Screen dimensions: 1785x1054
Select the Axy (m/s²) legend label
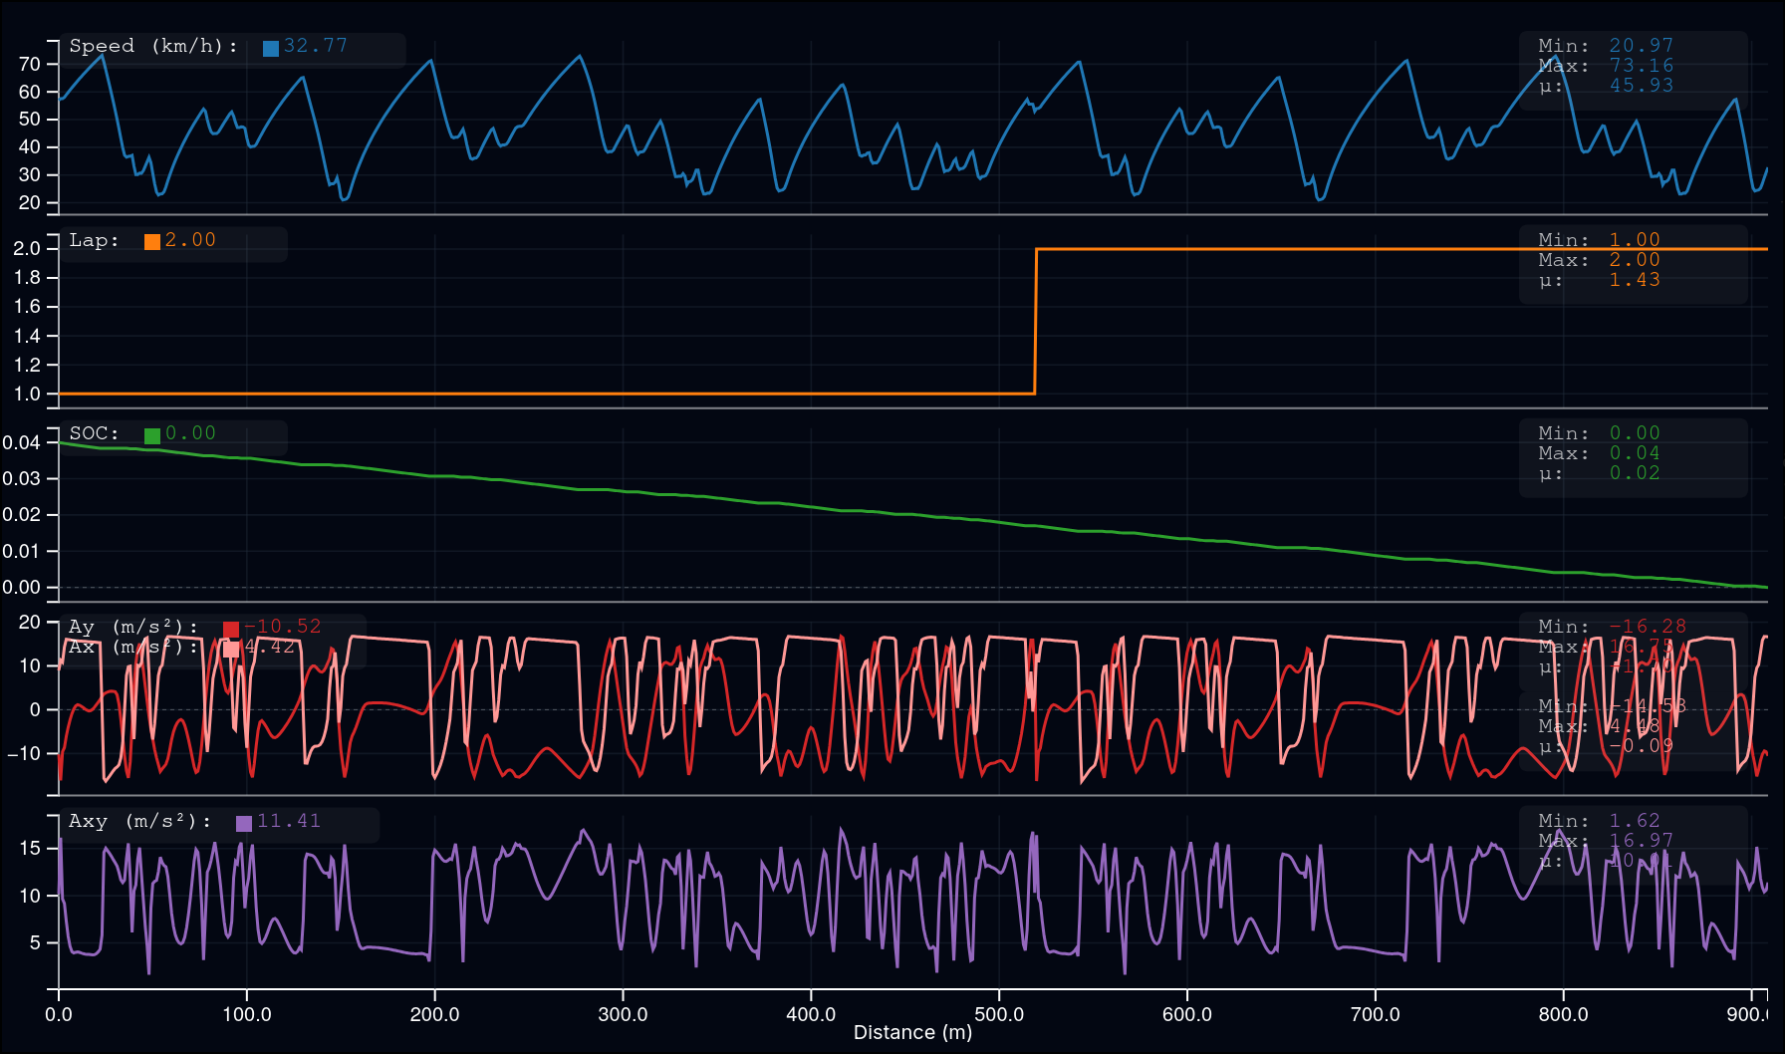(139, 822)
